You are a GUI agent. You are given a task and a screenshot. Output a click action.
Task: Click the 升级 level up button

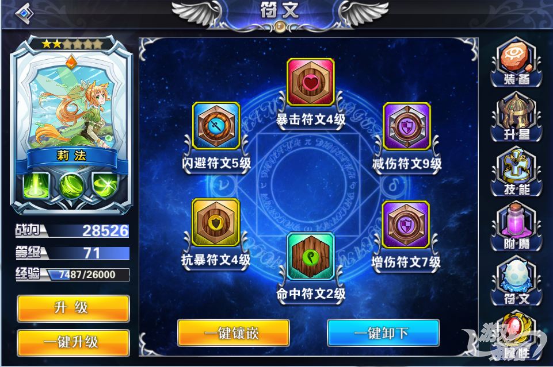coord(73,308)
